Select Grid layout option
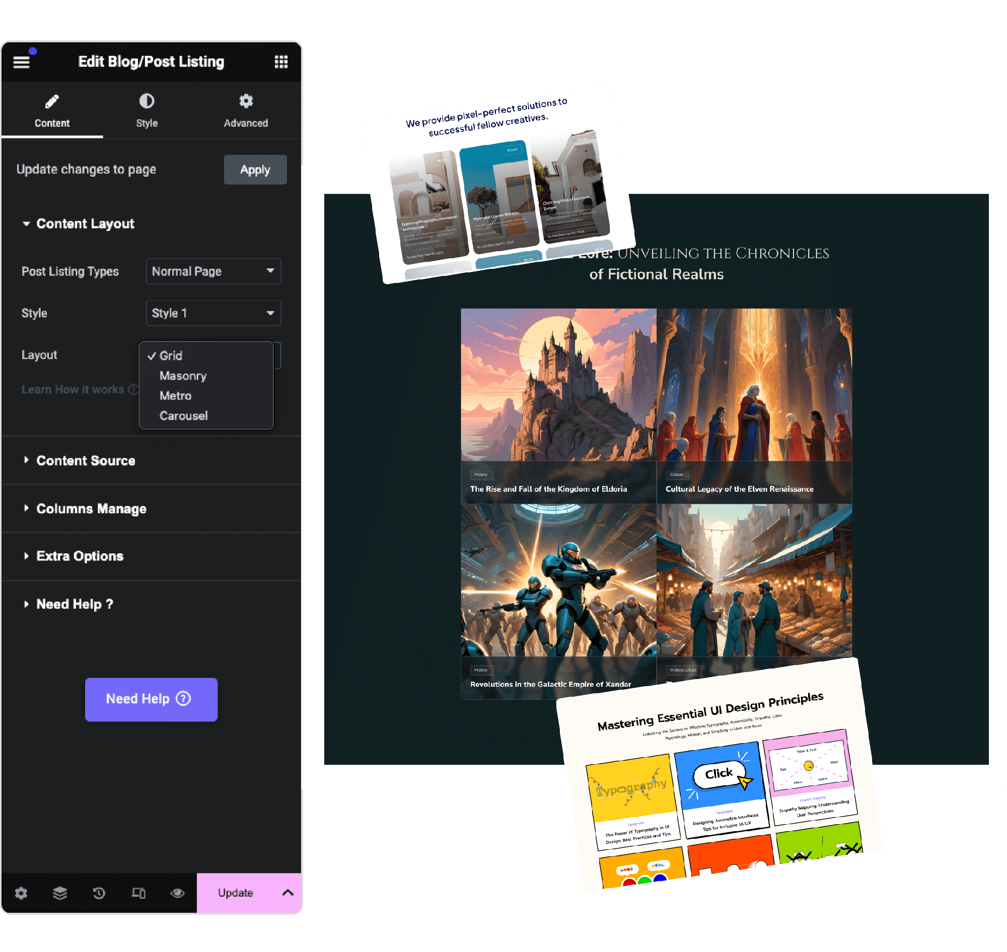The width and height of the screenshot is (1007, 952). click(171, 355)
